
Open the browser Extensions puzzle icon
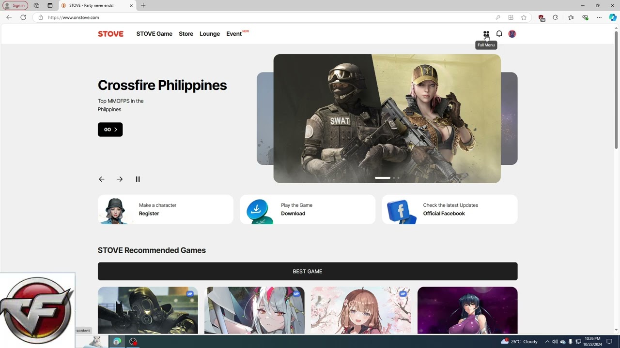(x=555, y=17)
